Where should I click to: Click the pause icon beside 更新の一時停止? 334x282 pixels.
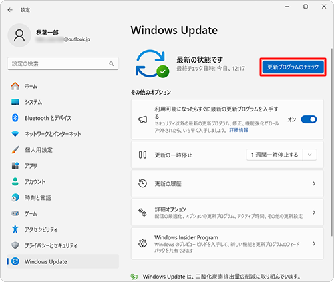pos(143,155)
